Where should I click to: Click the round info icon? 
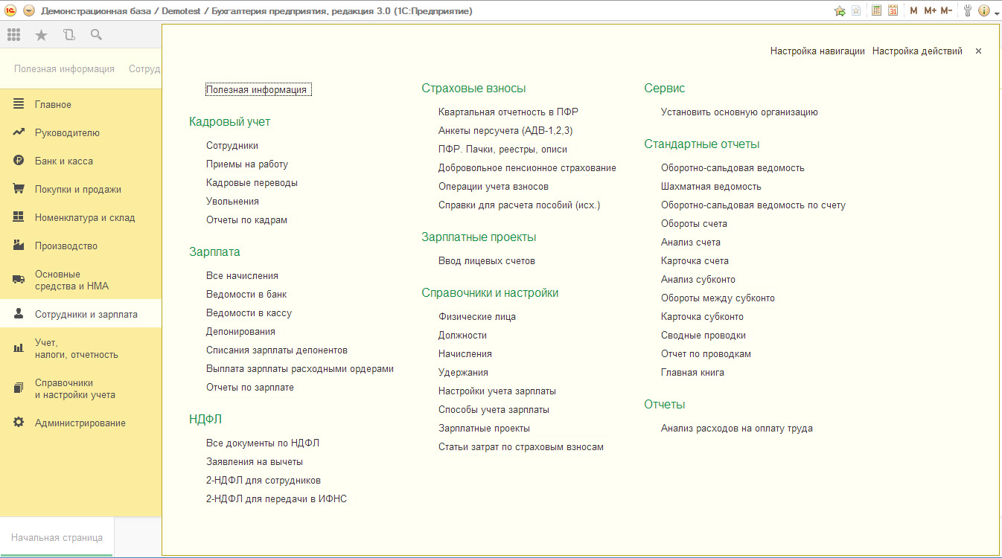click(x=983, y=10)
